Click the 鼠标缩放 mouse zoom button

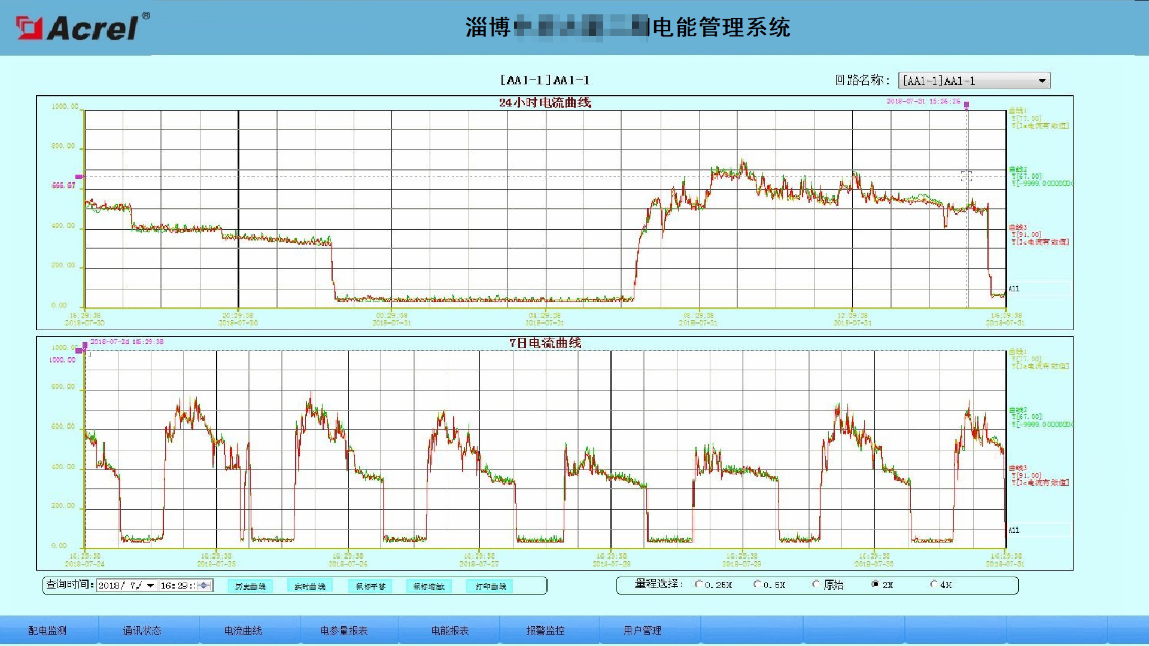[429, 586]
